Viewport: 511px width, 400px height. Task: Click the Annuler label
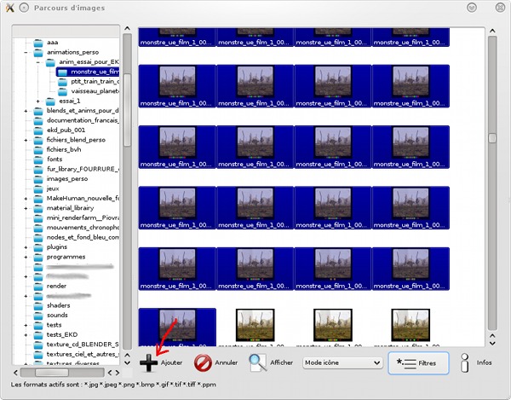click(227, 362)
